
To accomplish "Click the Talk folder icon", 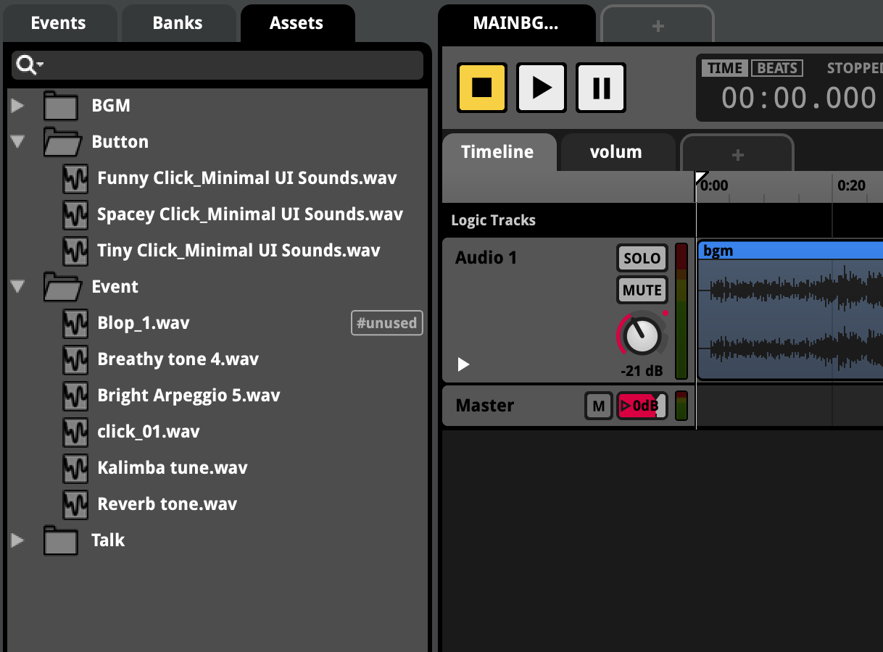I will (61, 540).
